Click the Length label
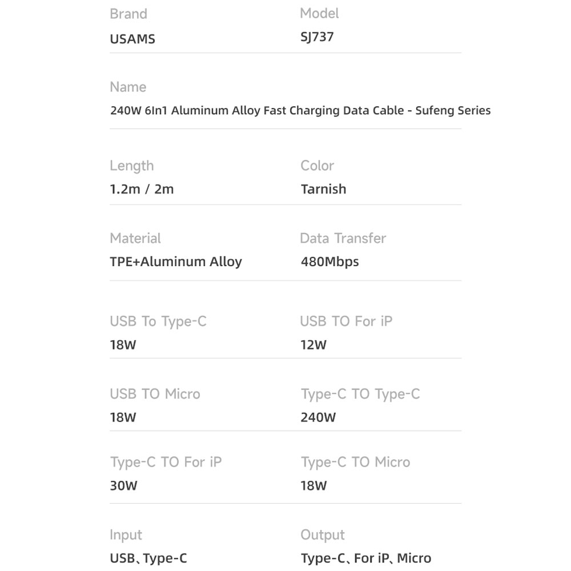The width and height of the screenshot is (571, 571). (x=132, y=166)
